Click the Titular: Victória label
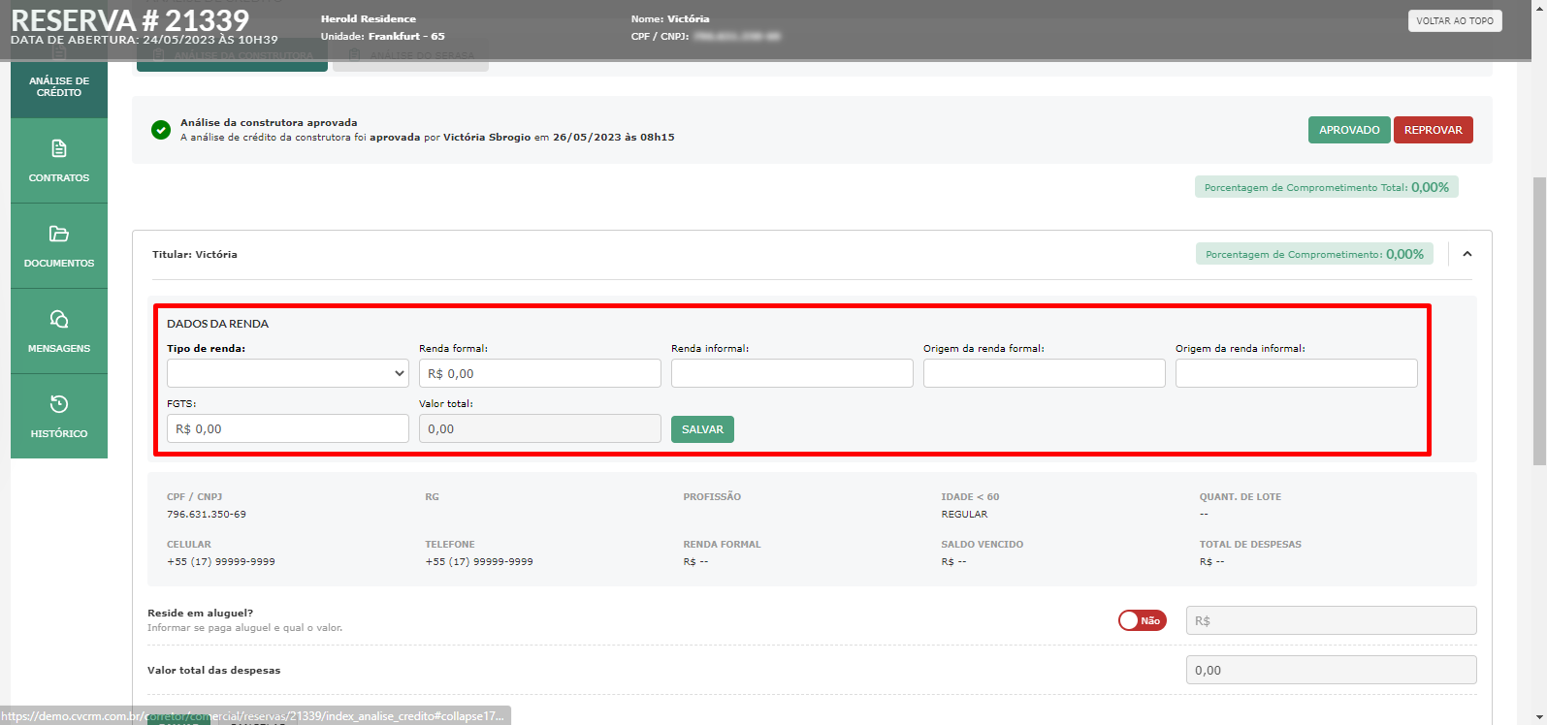 [x=195, y=254]
